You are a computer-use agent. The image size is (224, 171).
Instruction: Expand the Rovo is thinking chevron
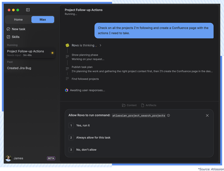(x=101, y=45)
